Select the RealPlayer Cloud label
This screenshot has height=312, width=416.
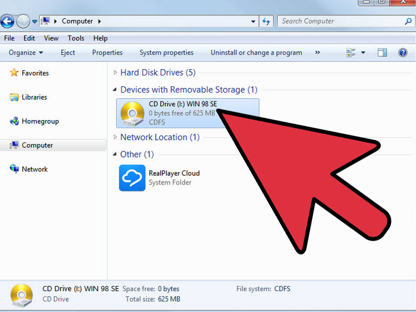pos(174,173)
